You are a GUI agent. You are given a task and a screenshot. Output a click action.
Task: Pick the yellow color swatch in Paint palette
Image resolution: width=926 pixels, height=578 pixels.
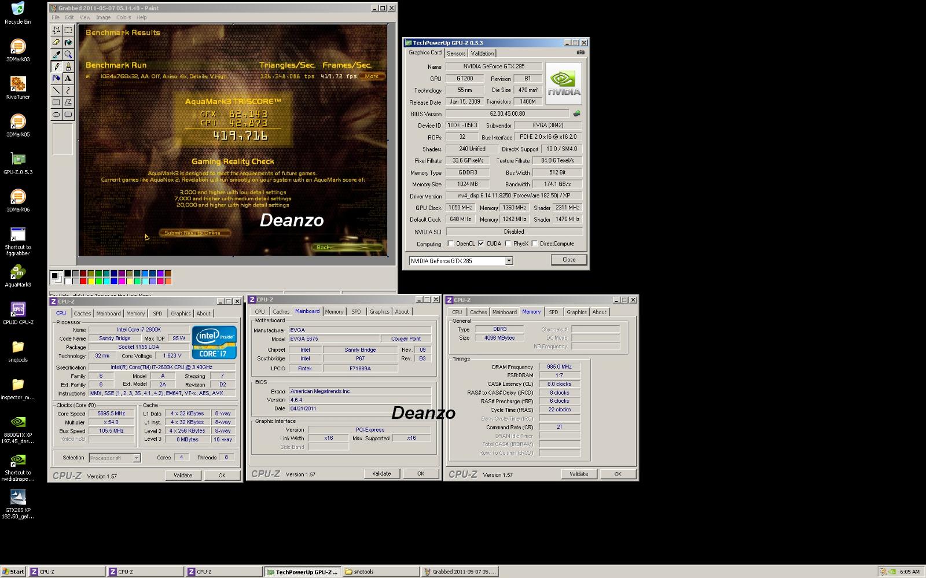91,281
